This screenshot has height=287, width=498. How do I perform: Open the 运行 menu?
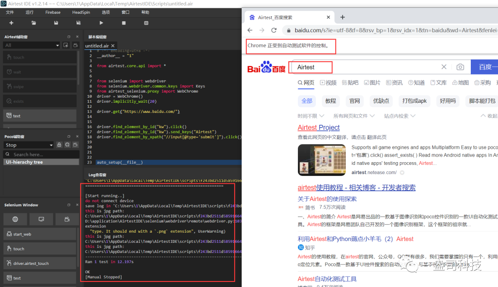tap(30, 12)
